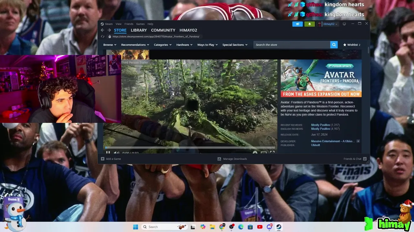Open File Explorer from the taskbar

[212, 227]
